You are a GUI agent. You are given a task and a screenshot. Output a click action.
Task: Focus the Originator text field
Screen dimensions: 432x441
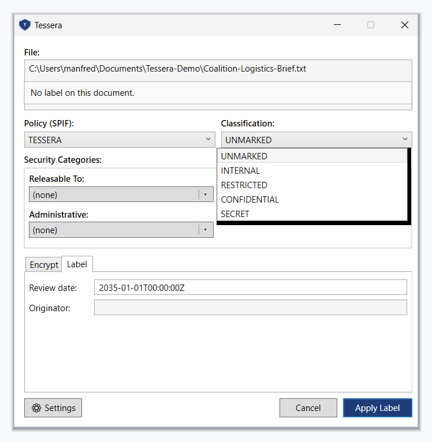pyautogui.click(x=251, y=308)
